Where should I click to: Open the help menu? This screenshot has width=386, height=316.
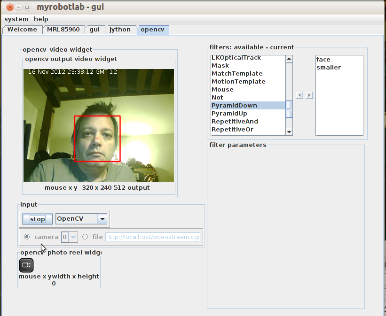pyautogui.click(x=41, y=19)
